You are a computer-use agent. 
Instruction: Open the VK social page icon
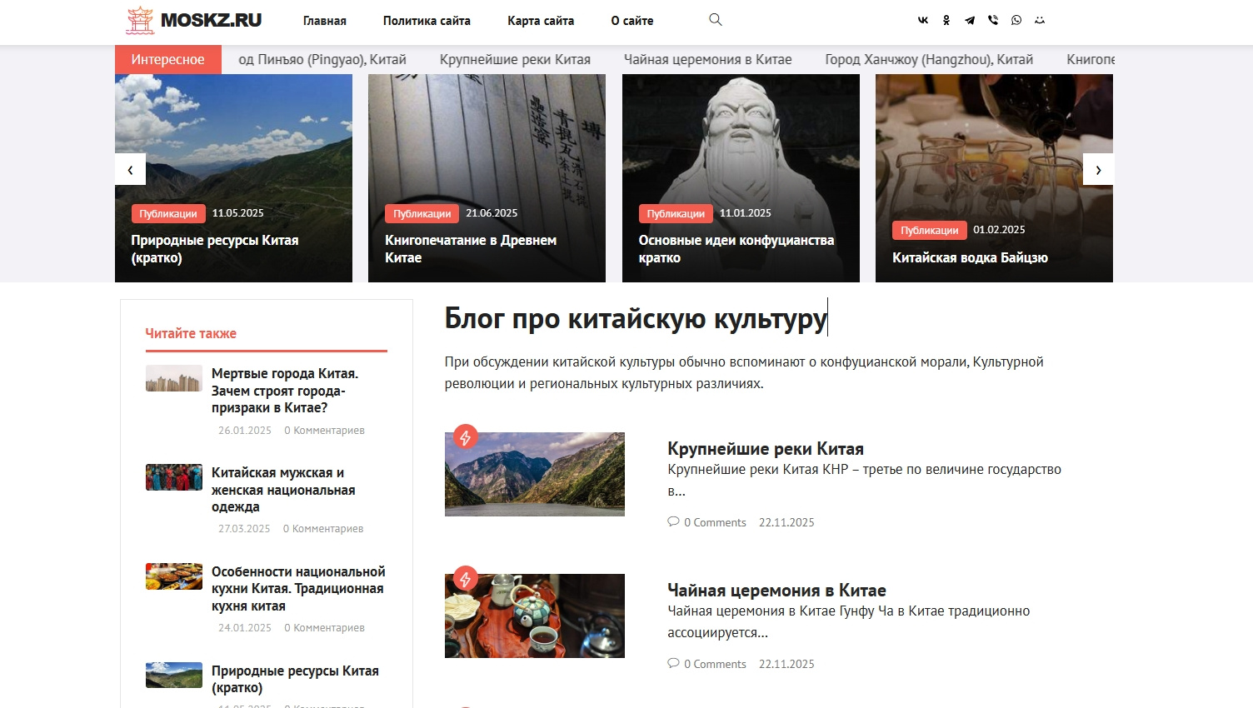923,21
